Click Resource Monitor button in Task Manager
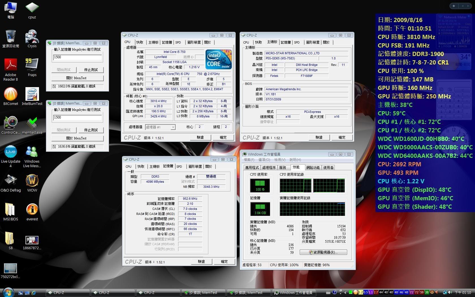The width and height of the screenshot is (475, 297). tap(323, 252)
